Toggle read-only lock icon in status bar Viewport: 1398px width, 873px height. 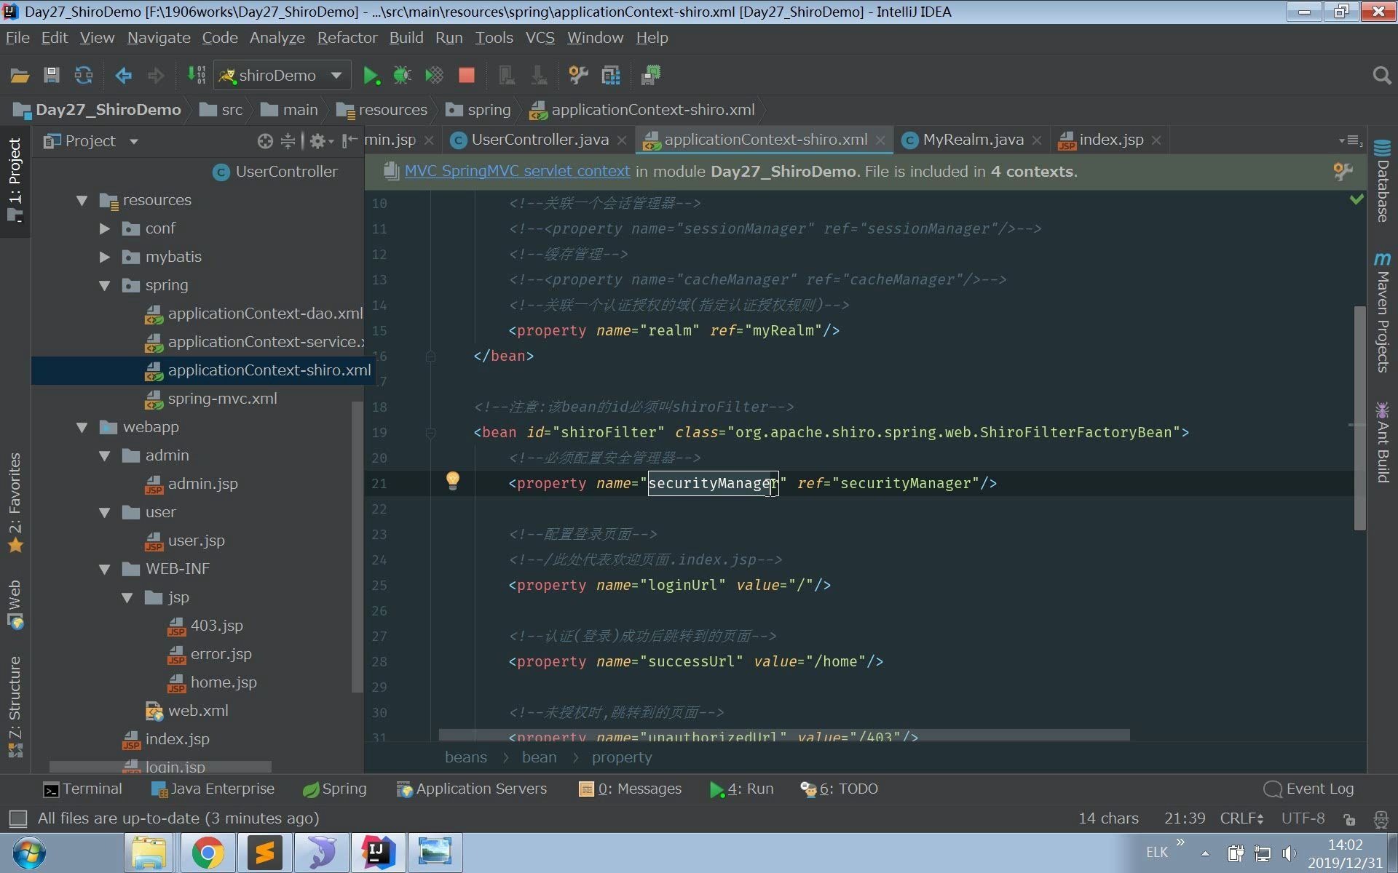tap(1349, 819)
